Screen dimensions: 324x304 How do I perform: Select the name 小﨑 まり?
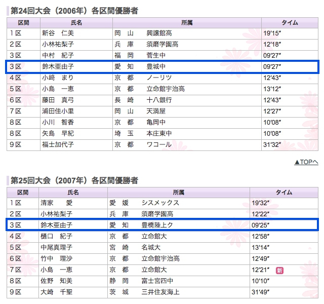pyautogui.click(x=58, y=78)
